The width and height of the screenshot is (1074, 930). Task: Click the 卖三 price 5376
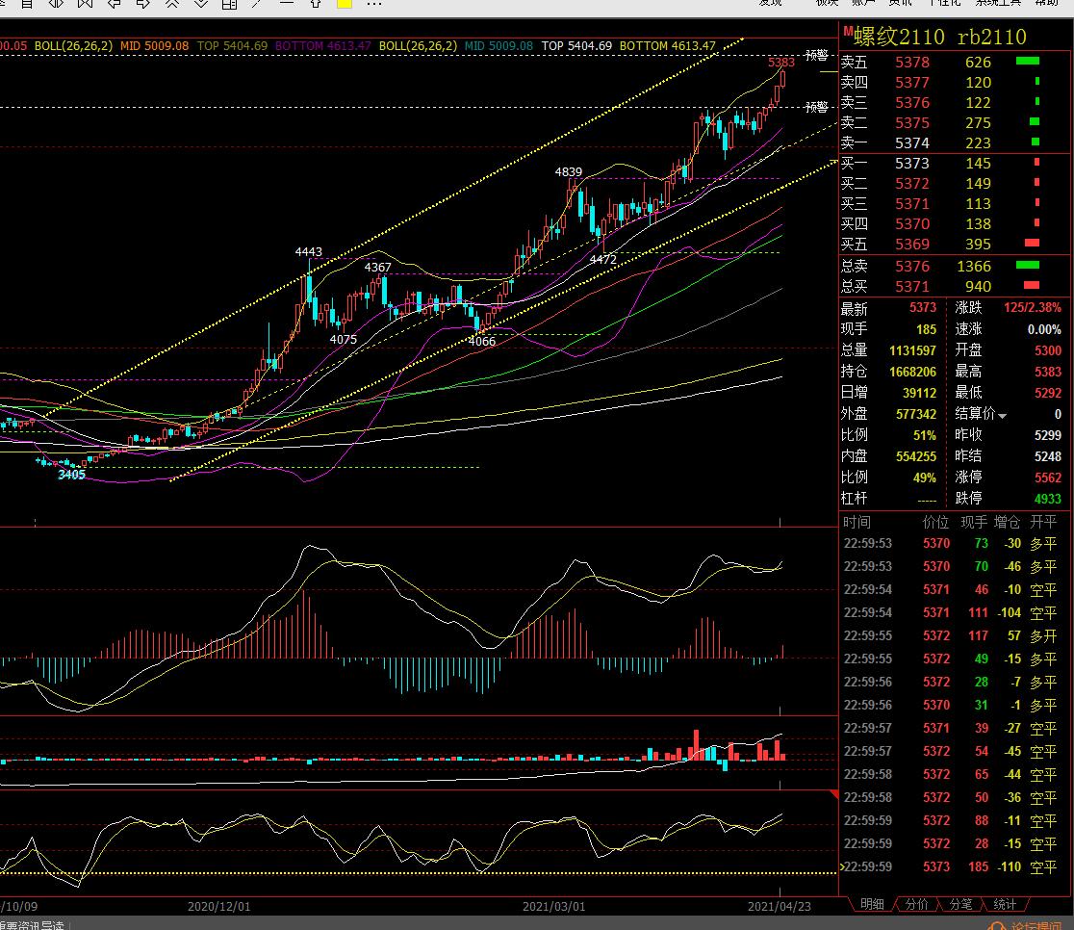912,103
